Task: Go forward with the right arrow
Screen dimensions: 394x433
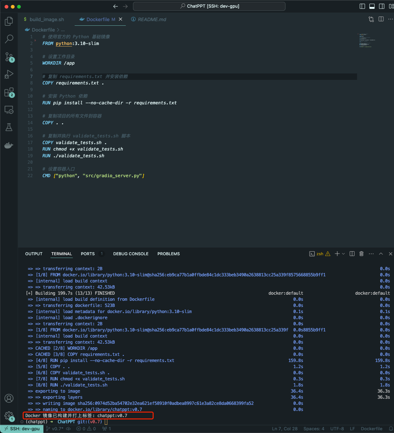Action: [125, 6]
